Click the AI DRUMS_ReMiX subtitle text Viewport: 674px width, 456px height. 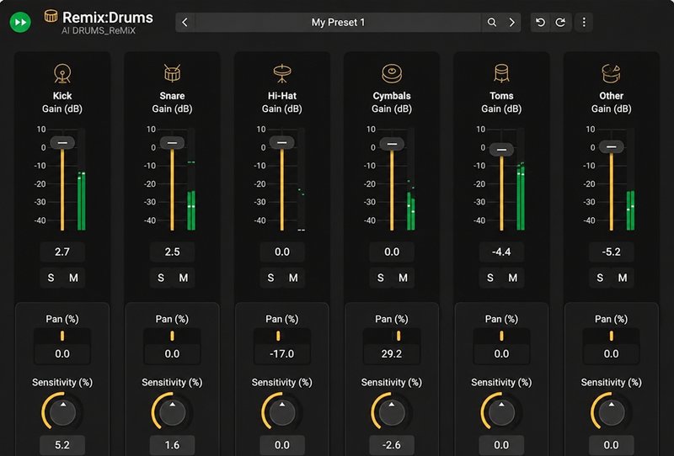coord(99,31)
